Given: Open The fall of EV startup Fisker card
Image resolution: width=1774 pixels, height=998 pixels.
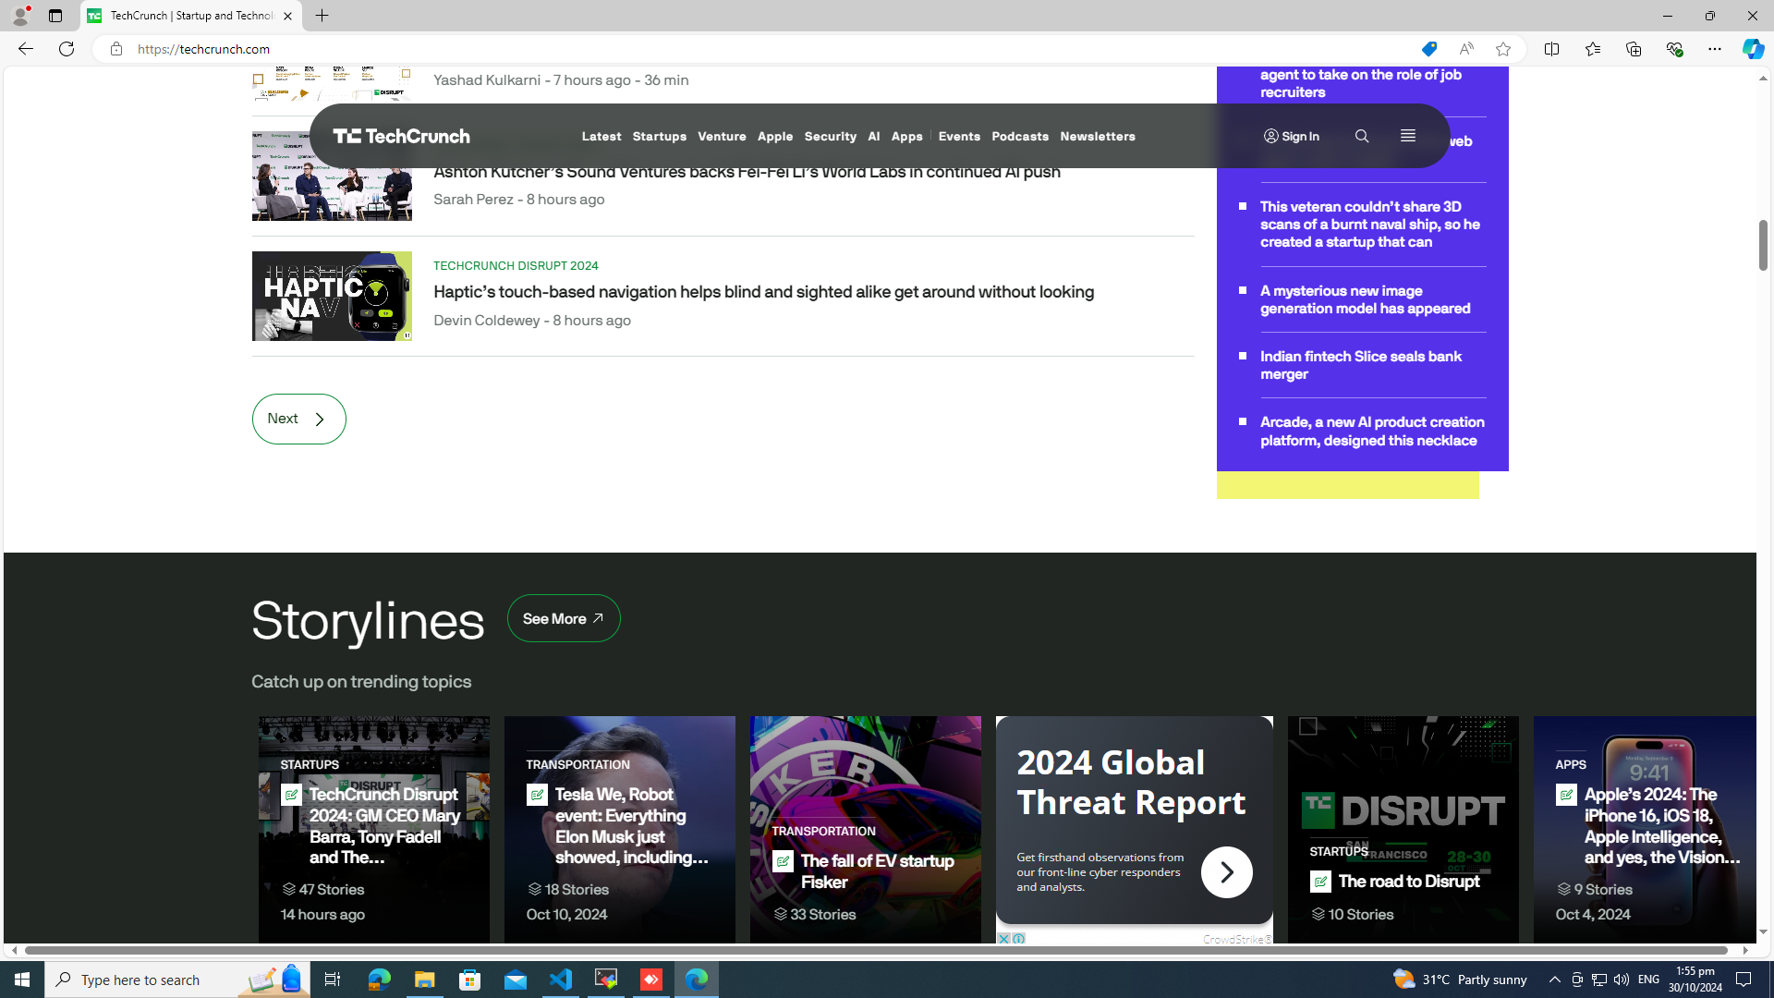Looking at the screenshot, I should [865, 829].
